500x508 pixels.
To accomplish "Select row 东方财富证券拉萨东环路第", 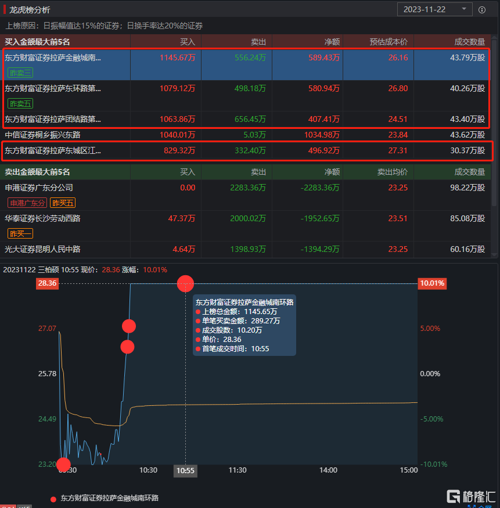I will click(246, 96).
